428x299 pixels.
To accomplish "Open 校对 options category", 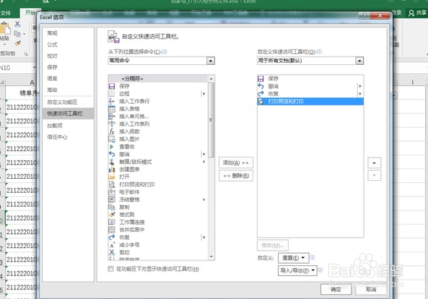I will click(68, 56).
